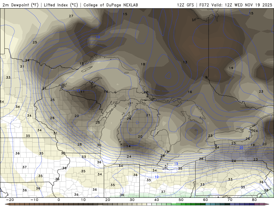Screen dimensions: 274x206
Task: Click the -10 label on the color scale
Action: click(34, 200)
